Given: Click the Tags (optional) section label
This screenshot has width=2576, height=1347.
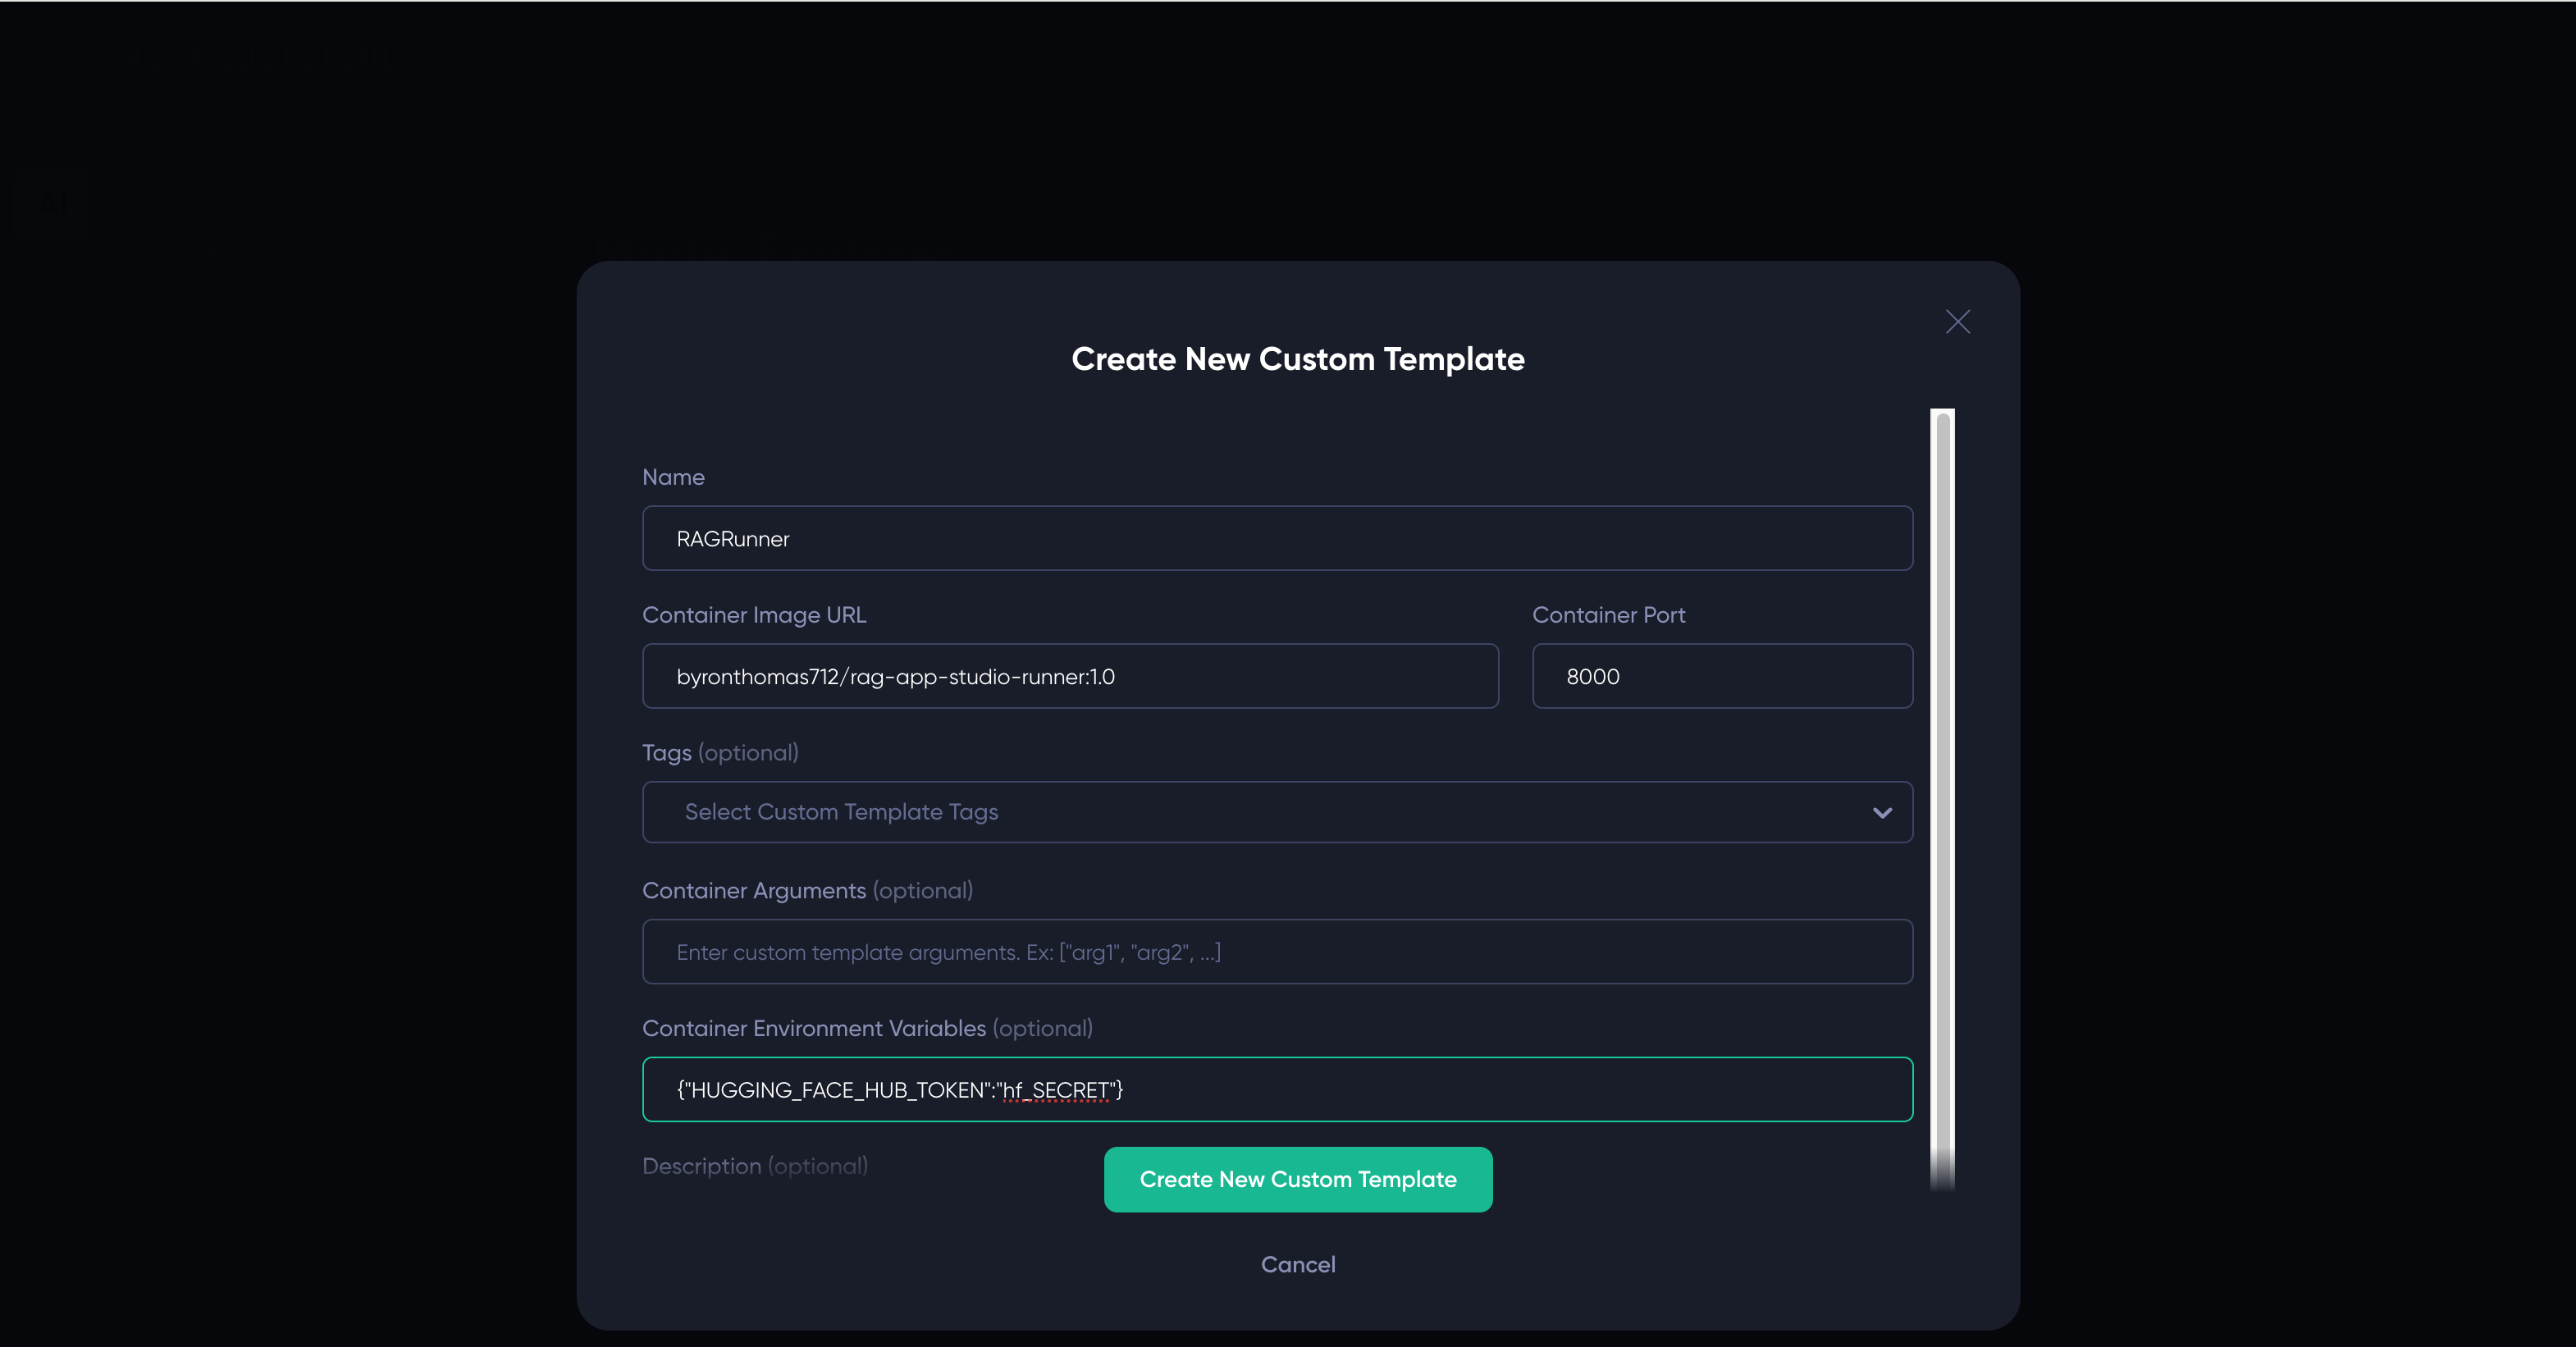Looking at the screenshot, I should coord(720,752).
